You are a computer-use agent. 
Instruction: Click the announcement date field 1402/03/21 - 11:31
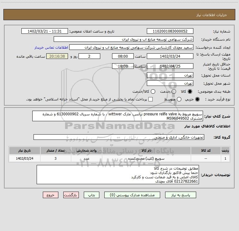(44, 31)
